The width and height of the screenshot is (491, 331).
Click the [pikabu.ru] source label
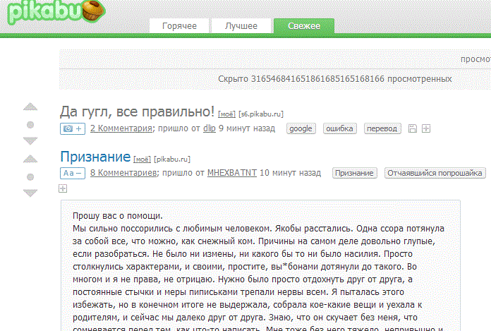coord(172,159)
